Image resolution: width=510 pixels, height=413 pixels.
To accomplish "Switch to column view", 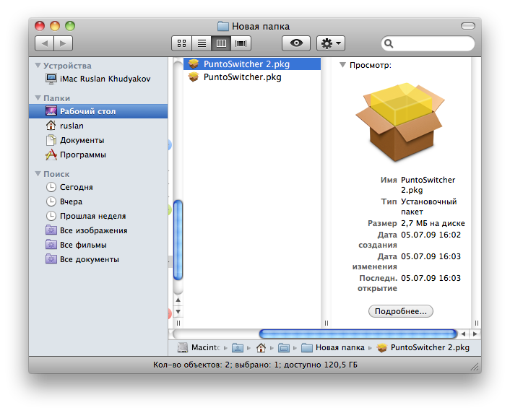I will 221,43.
